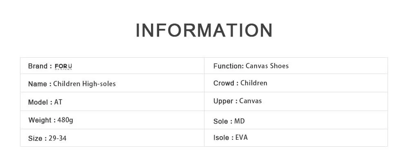Click the FORU Designs brand logo
Image resolution: width=408 pixels, height=165 pixels.
[x=63, y=67]
